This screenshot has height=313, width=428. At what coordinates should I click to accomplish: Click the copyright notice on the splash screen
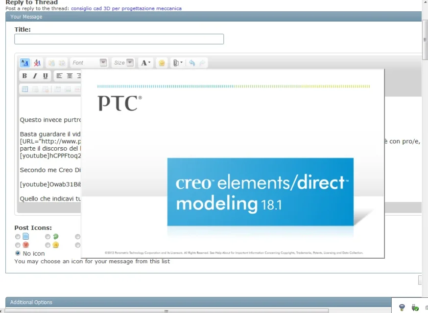coord(234,253)
